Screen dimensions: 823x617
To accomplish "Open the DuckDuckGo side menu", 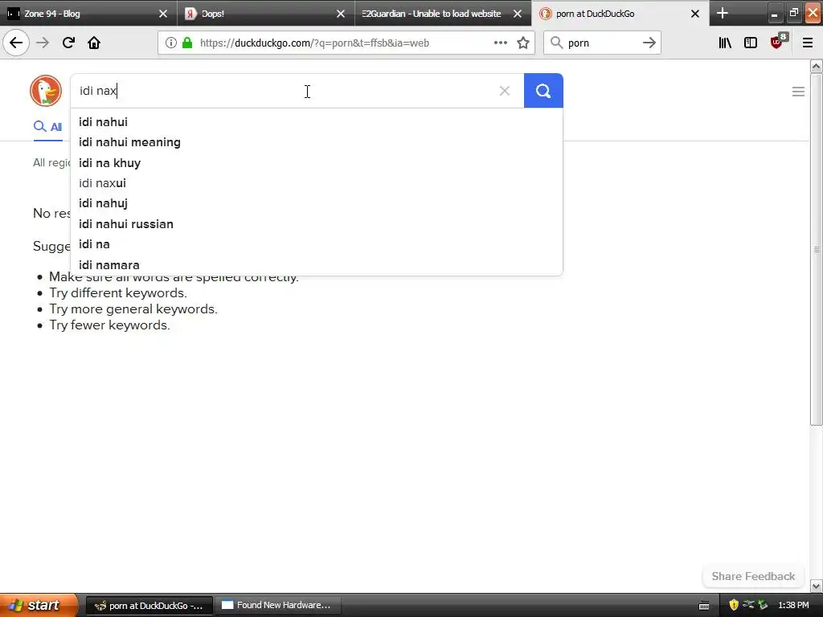I will (798, 92).
